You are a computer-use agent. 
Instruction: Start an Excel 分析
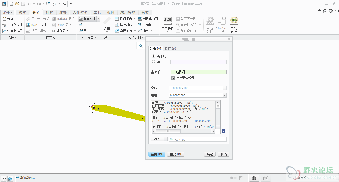(36, 25)
